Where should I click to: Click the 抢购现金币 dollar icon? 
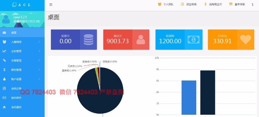point(205,4)
